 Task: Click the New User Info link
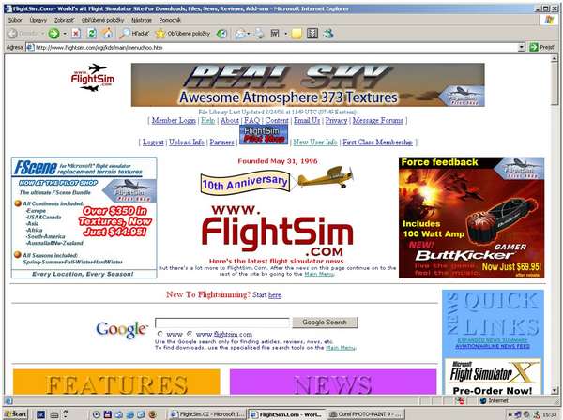315,142
